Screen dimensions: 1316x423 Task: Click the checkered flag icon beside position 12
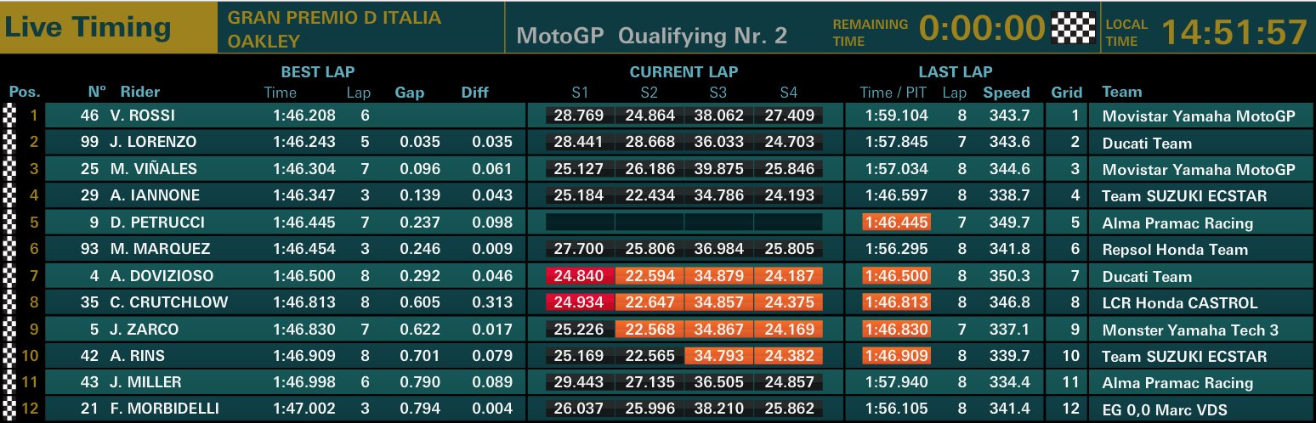10,409
